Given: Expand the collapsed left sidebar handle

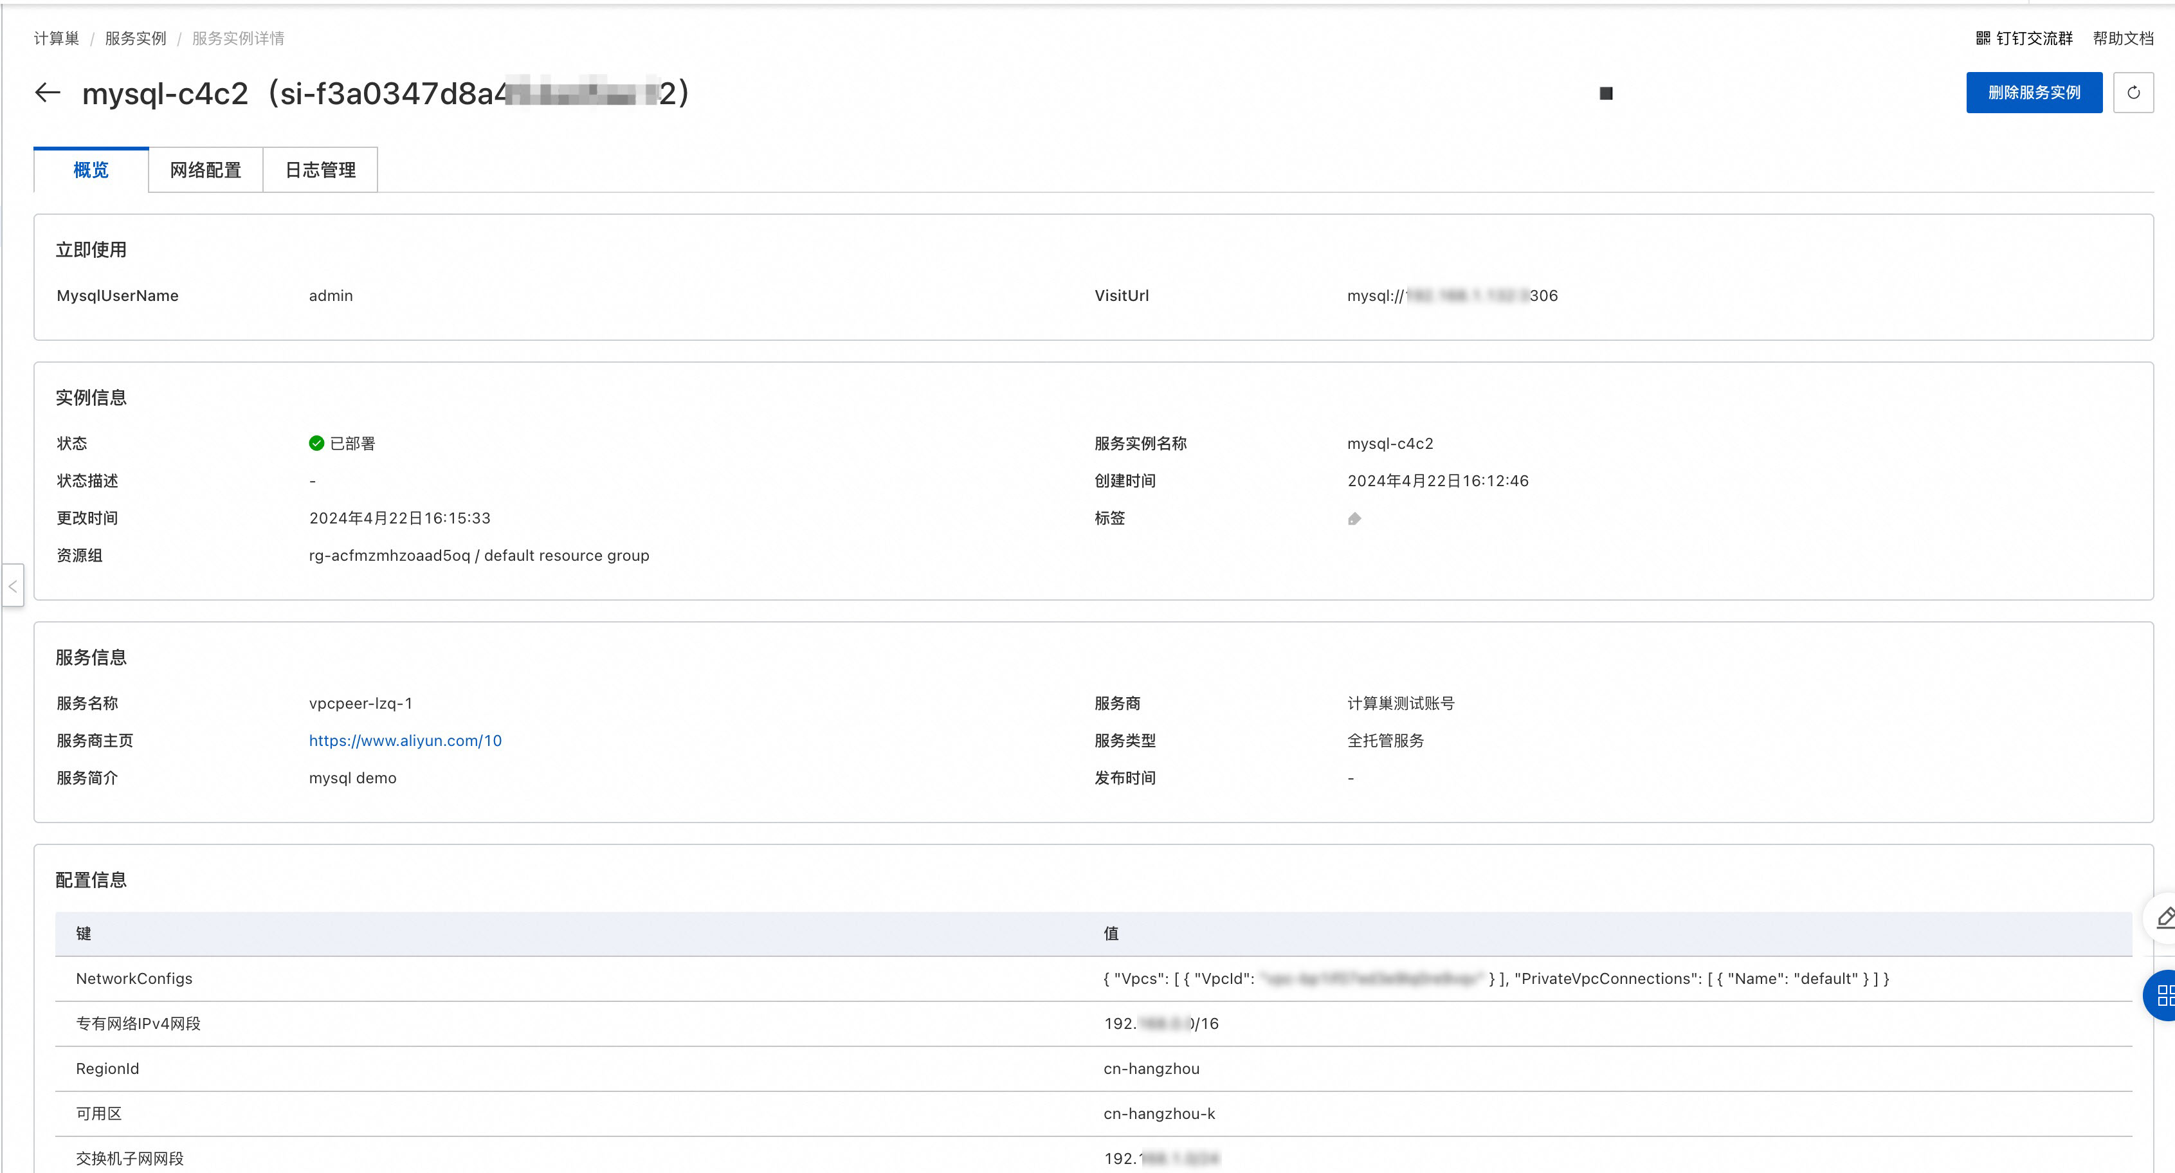Looking at the screenshot, I should 13,585.
